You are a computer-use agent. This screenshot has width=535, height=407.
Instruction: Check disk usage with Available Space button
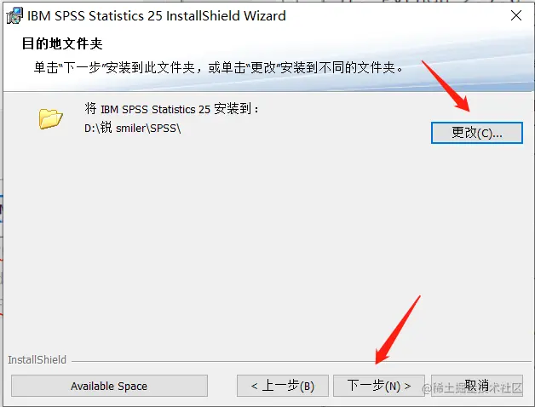[x=109, y=386]
